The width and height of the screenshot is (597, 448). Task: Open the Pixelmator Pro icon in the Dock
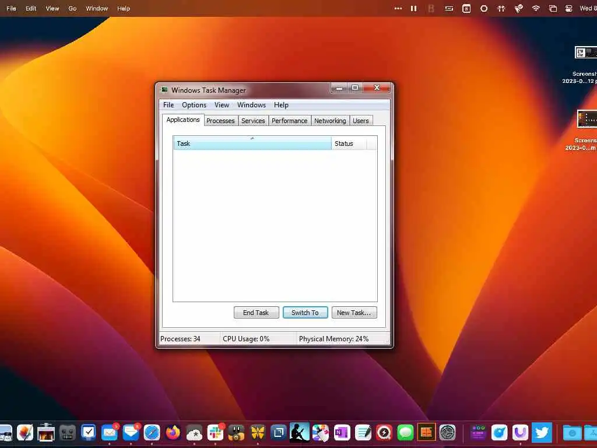[x=24, y=433]
